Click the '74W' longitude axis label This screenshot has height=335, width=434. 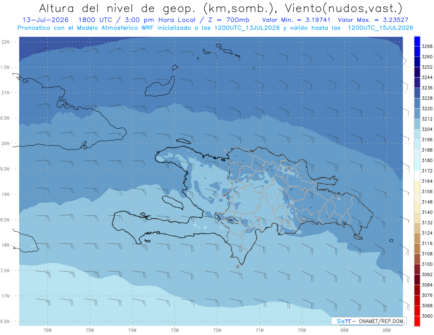132,330
